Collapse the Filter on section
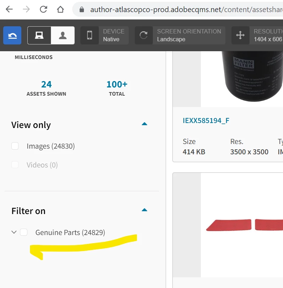 pyautogui.click(x=145, y=210)
